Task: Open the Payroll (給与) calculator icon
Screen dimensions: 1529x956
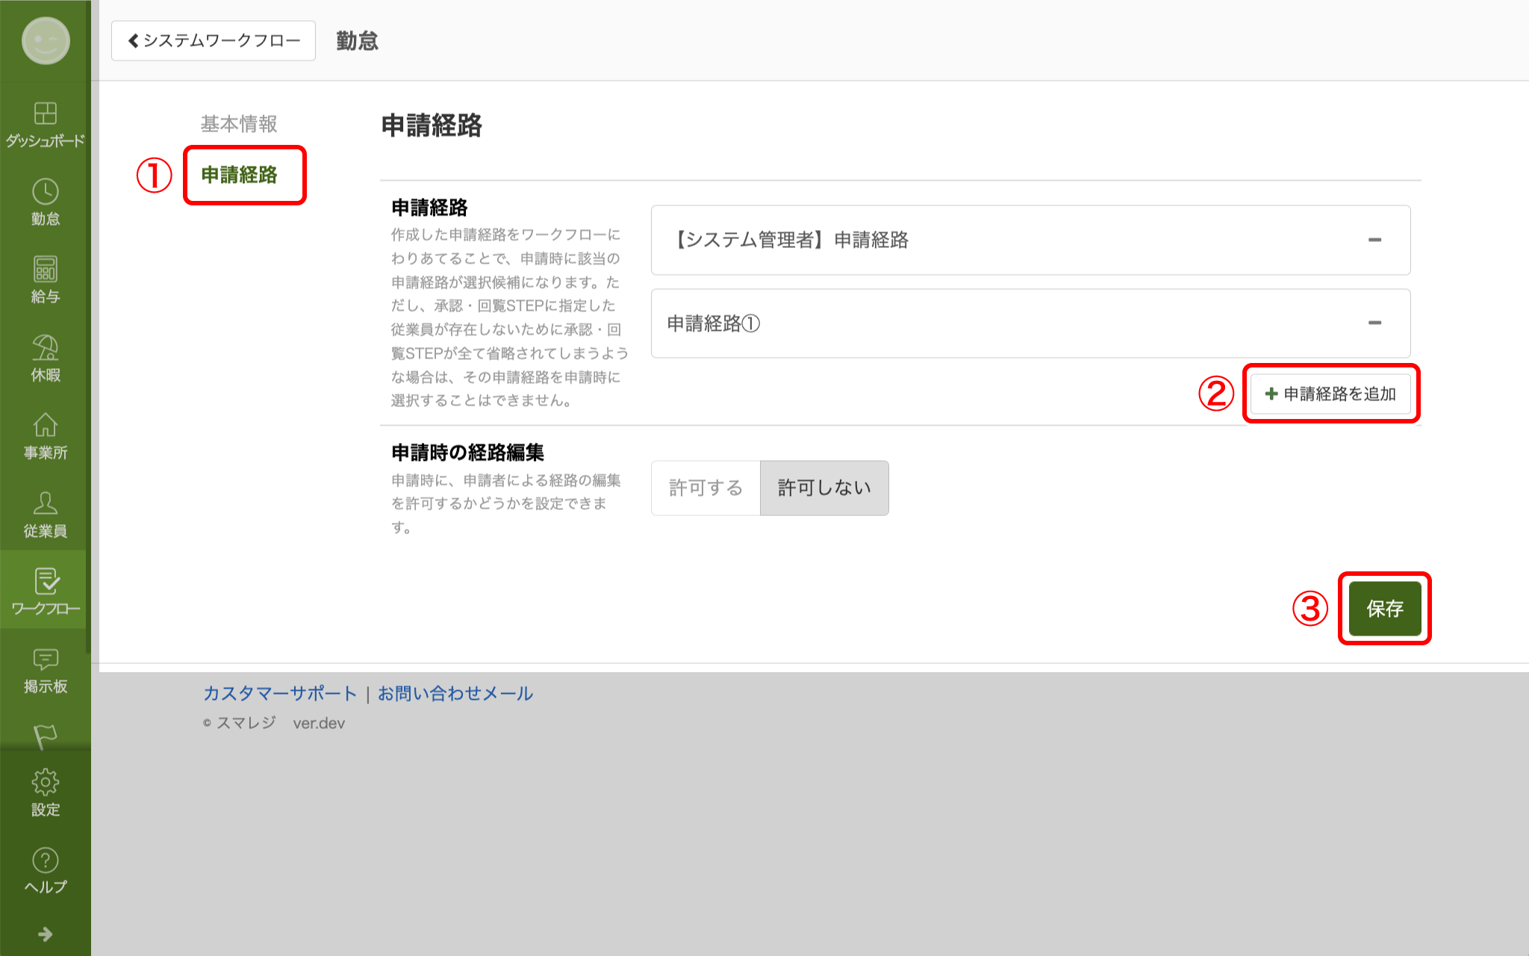Action: [45, 279]
